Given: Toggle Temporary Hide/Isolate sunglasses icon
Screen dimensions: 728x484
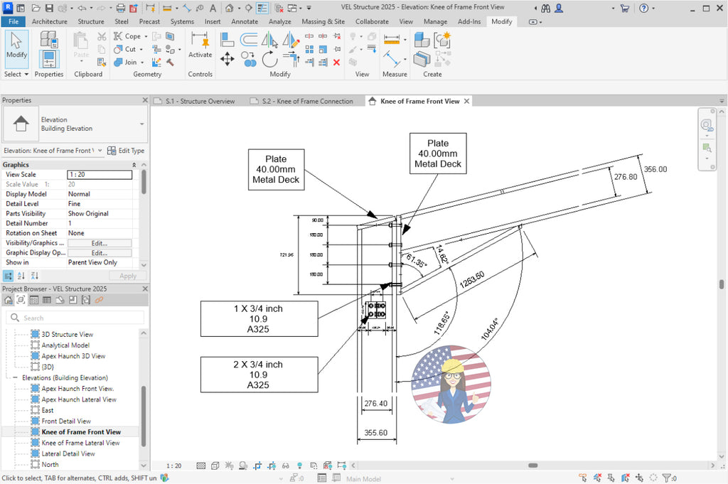Looking at the screenshot, I should [x=284, y=466].
